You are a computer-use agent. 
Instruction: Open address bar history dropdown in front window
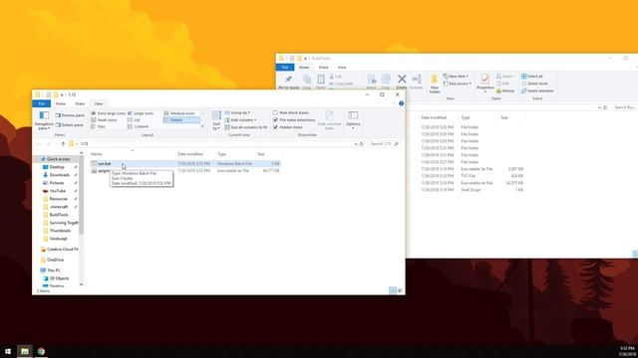pos(356,143)
